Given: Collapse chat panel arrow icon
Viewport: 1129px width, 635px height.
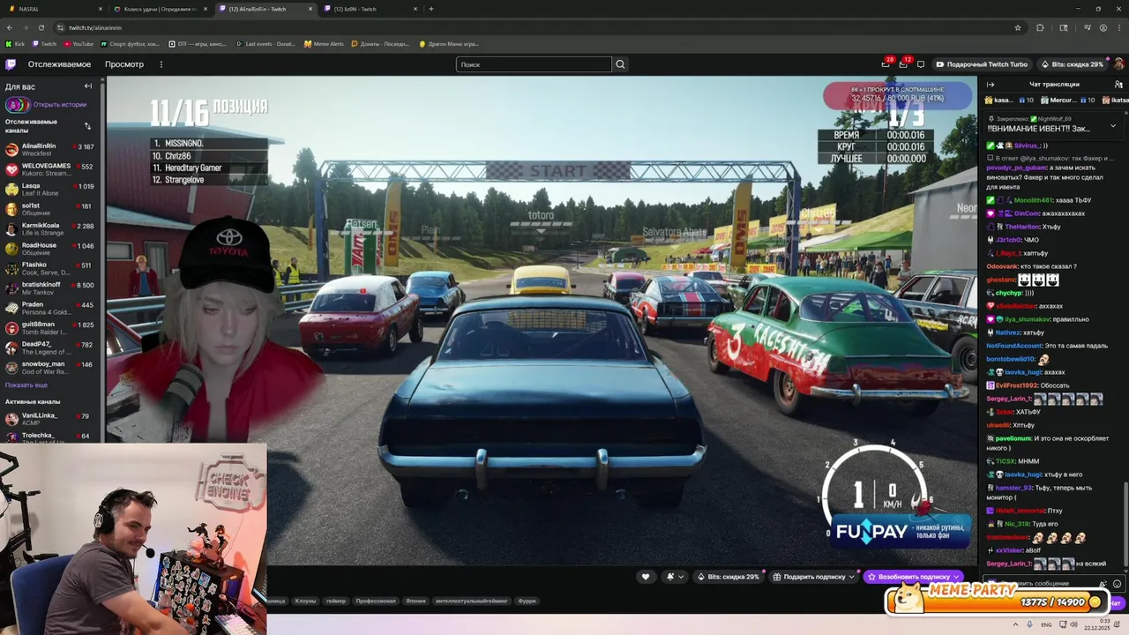Looking at the screenshot, I should point(990,85).
